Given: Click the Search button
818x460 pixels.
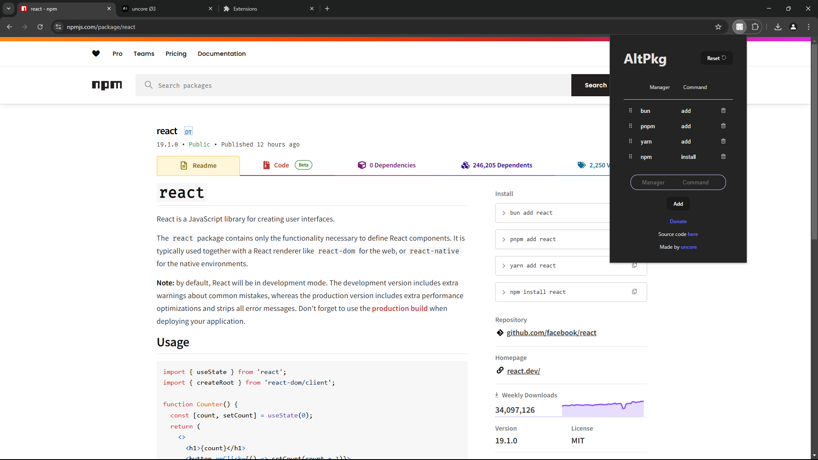Looking at the screenshot, I should point(591,85).
